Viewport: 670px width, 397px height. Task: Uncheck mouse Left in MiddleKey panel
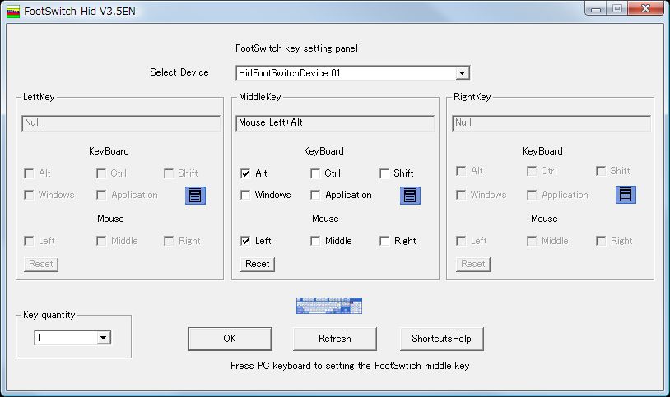point(245,241)
